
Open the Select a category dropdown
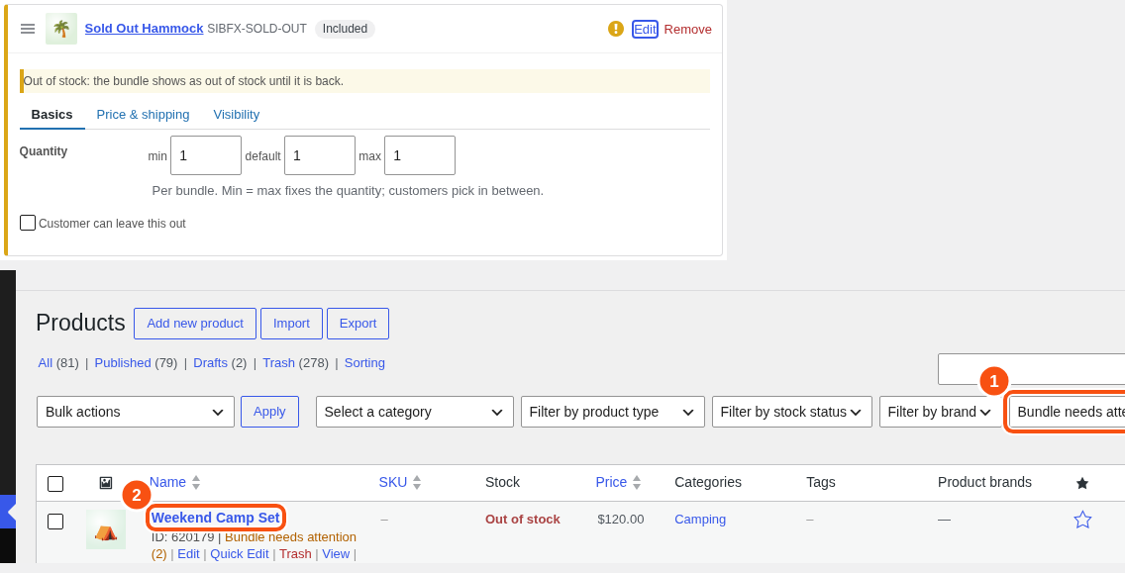pyautogui.click(x=415, y=412)
